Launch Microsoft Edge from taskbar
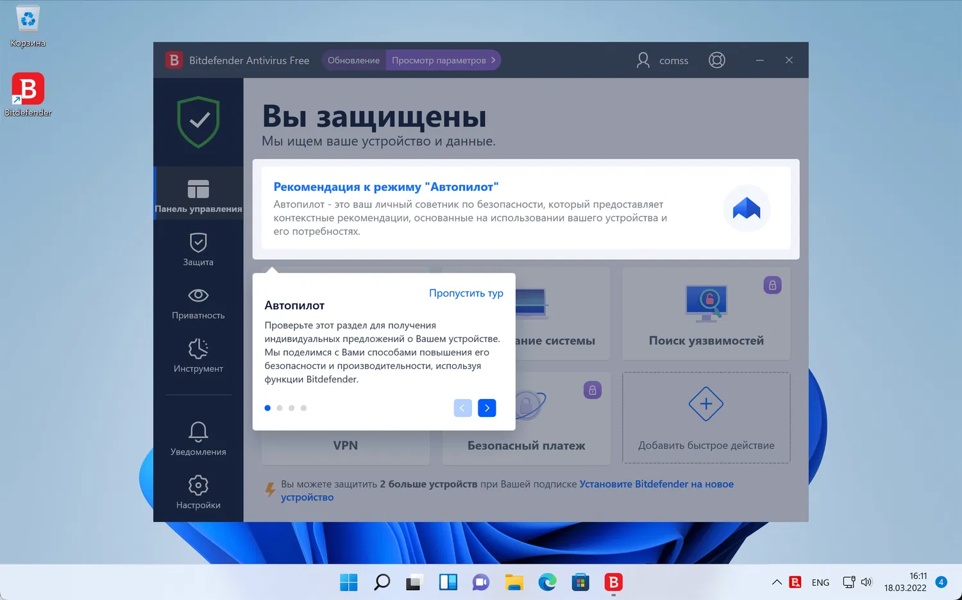This screenshot has width=962, height=600. click(x=547, y=582)
